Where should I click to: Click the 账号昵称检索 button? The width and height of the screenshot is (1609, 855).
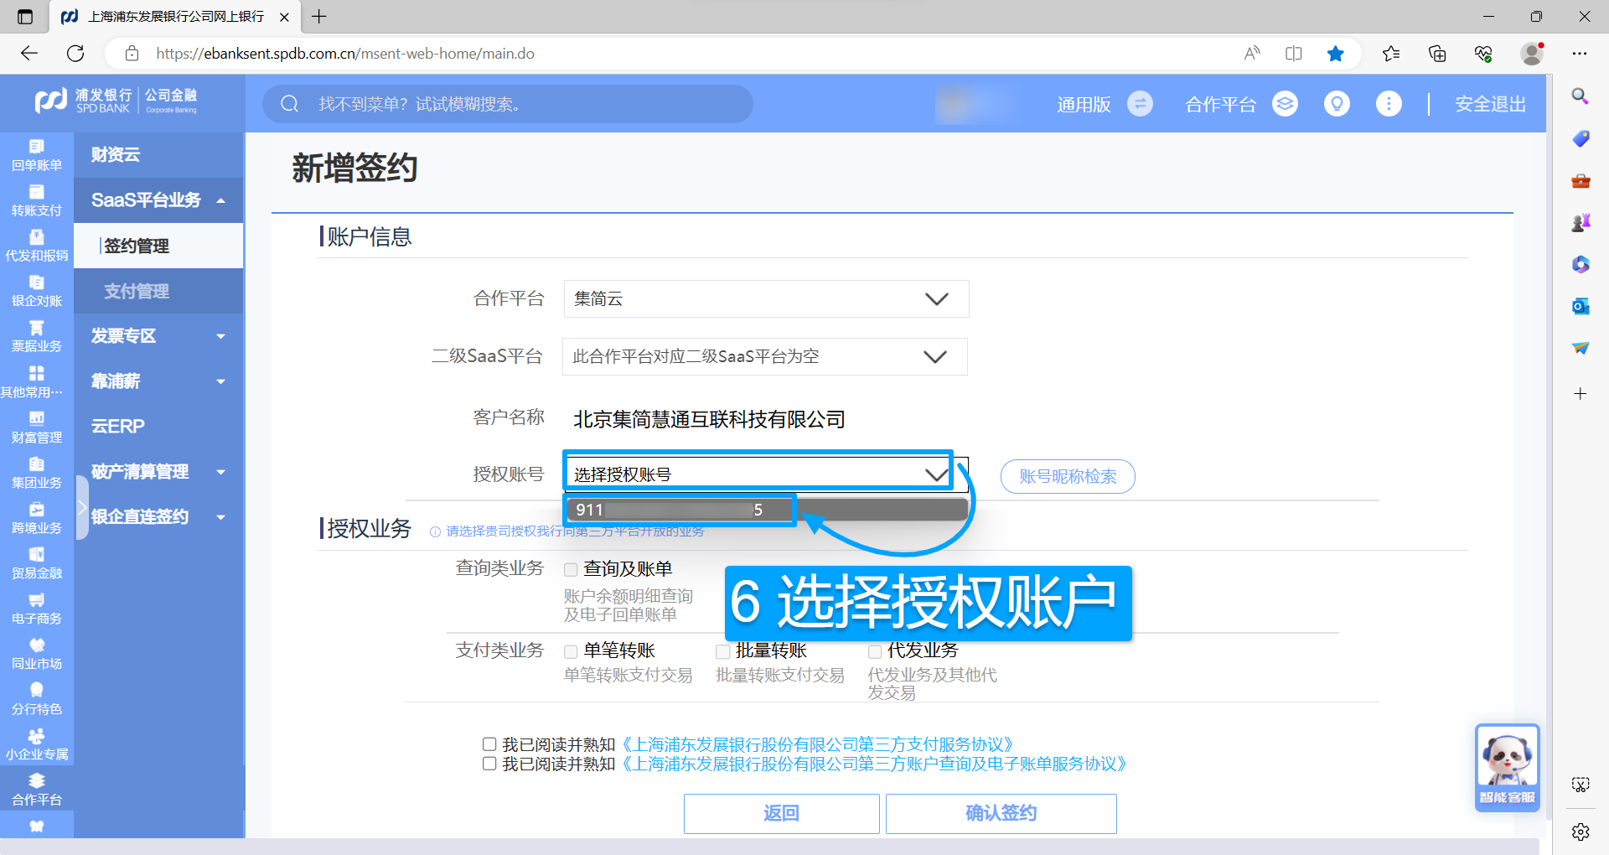(x=1068, y=476)
